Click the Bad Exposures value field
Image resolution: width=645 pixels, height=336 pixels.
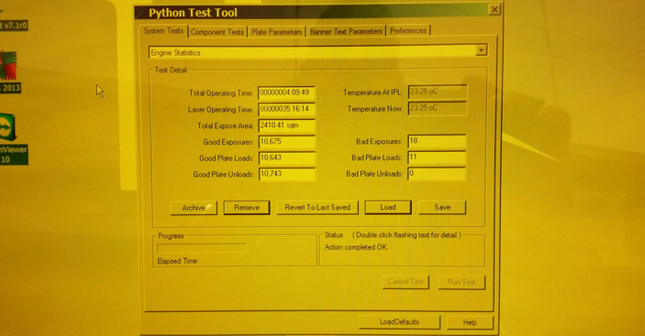point(437,141)
